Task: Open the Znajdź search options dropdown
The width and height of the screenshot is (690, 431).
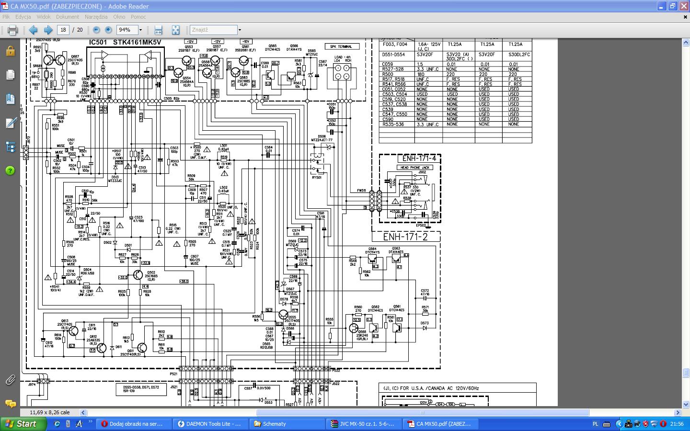Action: pyautogui.click(x=240, y=30)
